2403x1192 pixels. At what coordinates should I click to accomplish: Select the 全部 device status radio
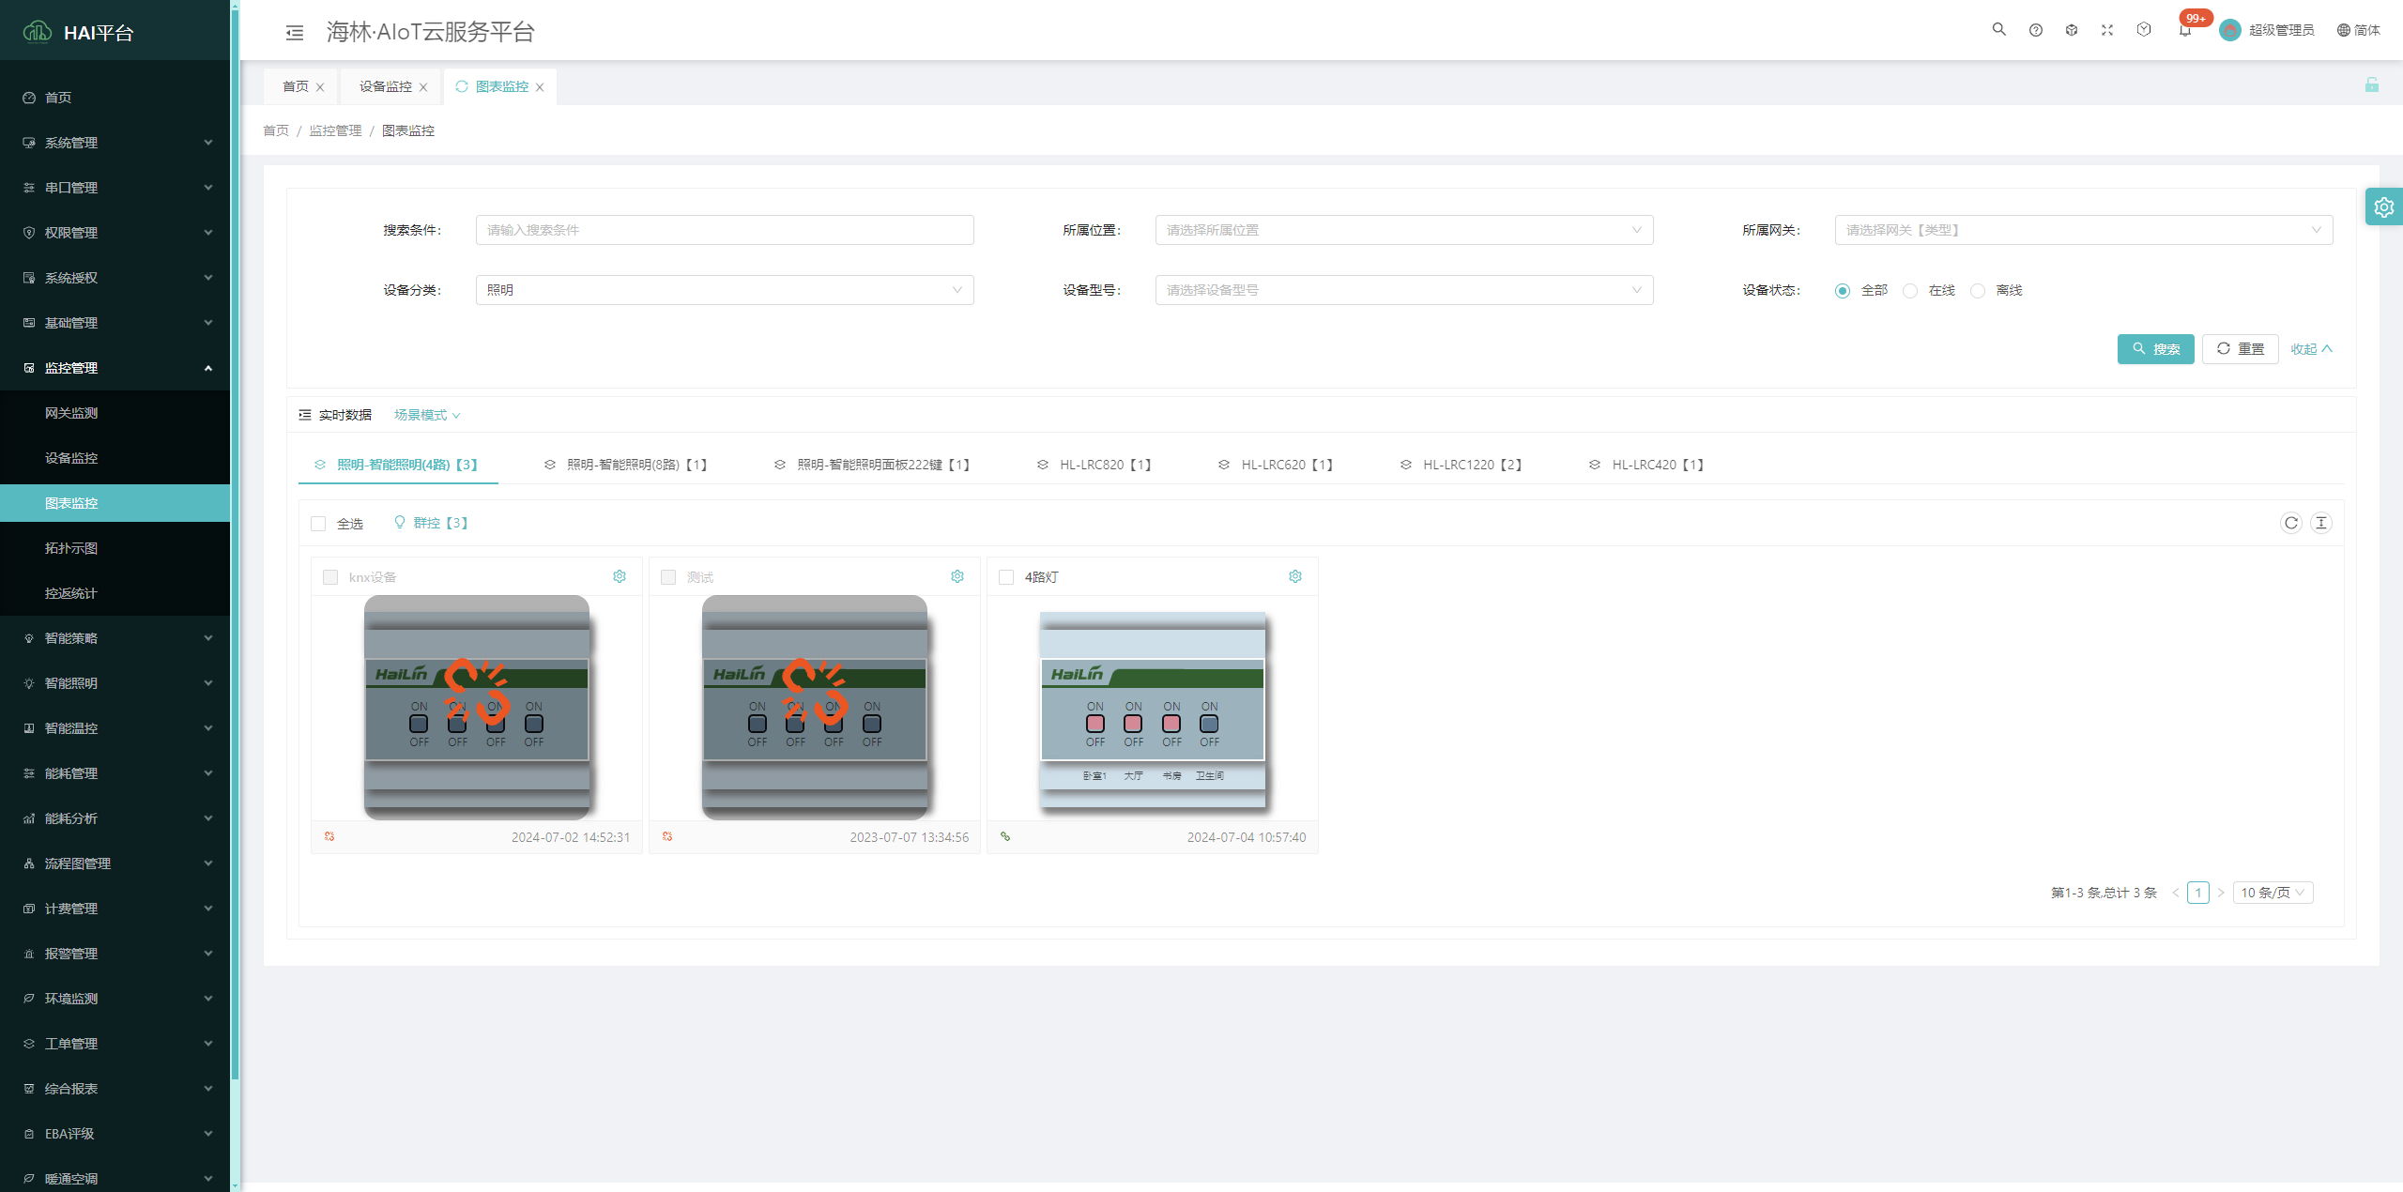coord(1843,291)
